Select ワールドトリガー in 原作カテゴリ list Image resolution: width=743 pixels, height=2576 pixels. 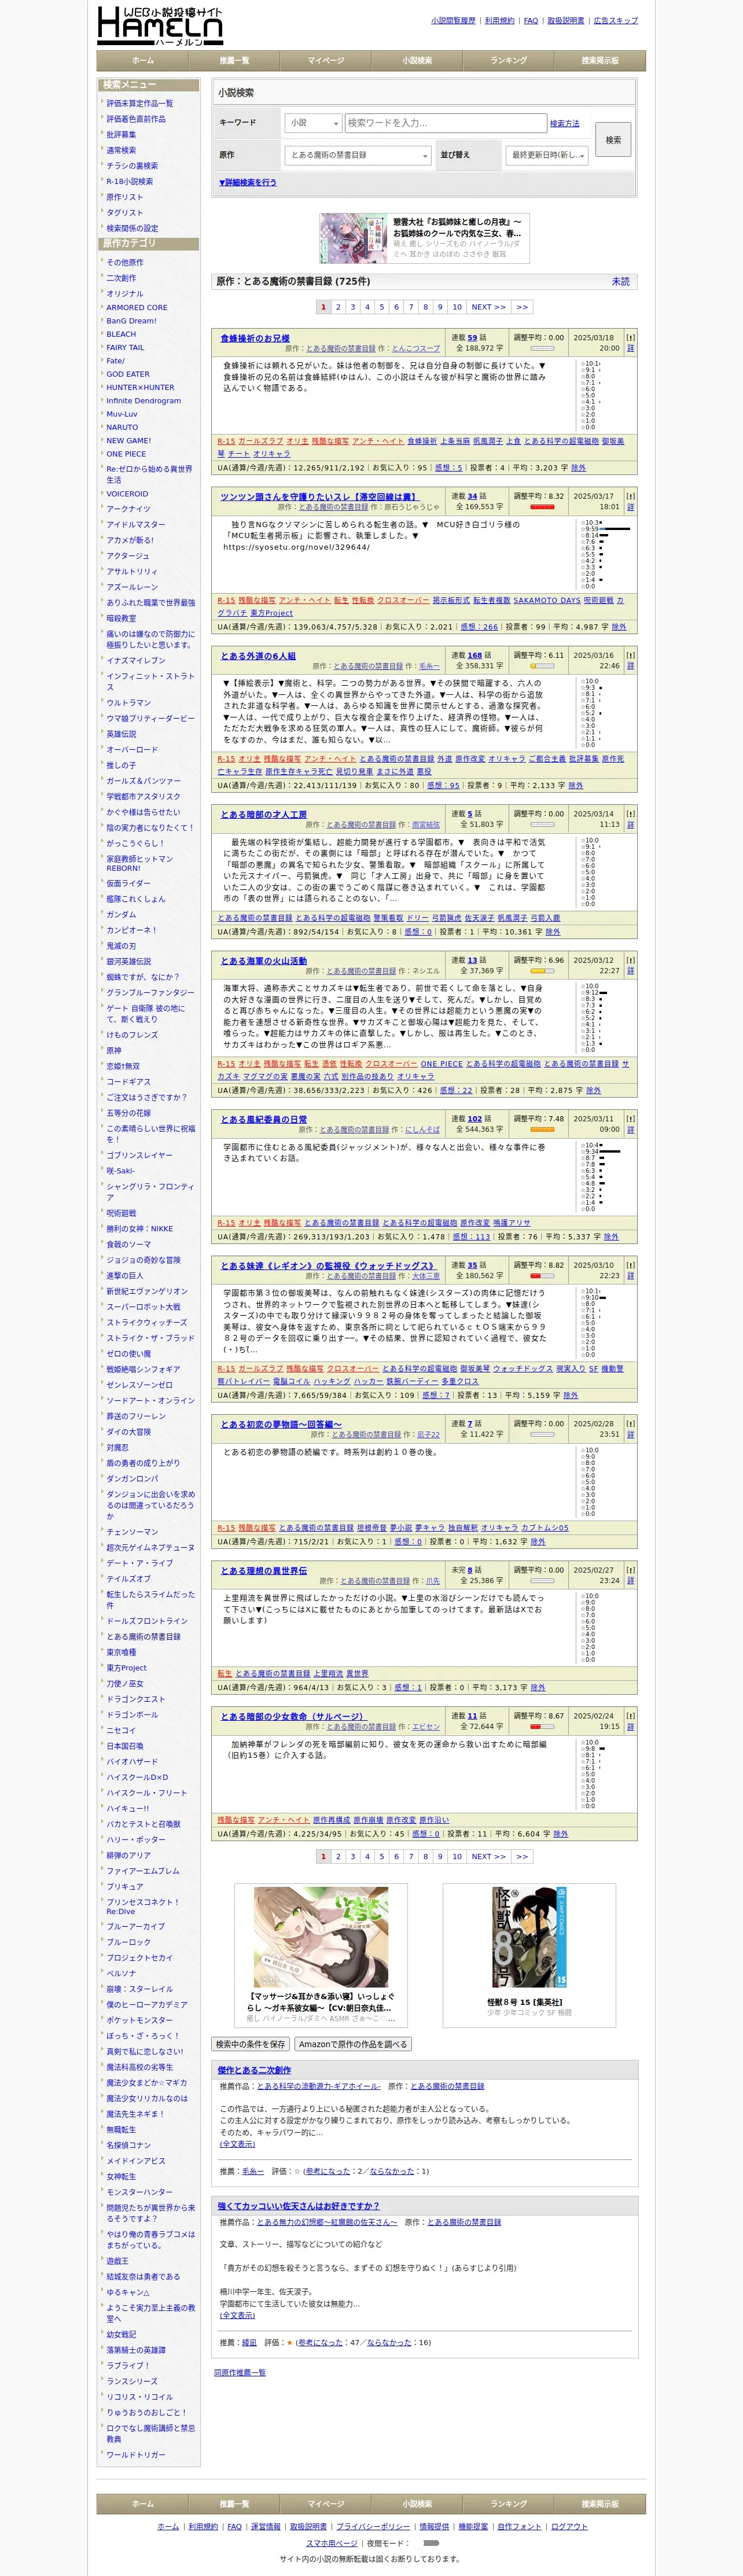coord(136,2454)
